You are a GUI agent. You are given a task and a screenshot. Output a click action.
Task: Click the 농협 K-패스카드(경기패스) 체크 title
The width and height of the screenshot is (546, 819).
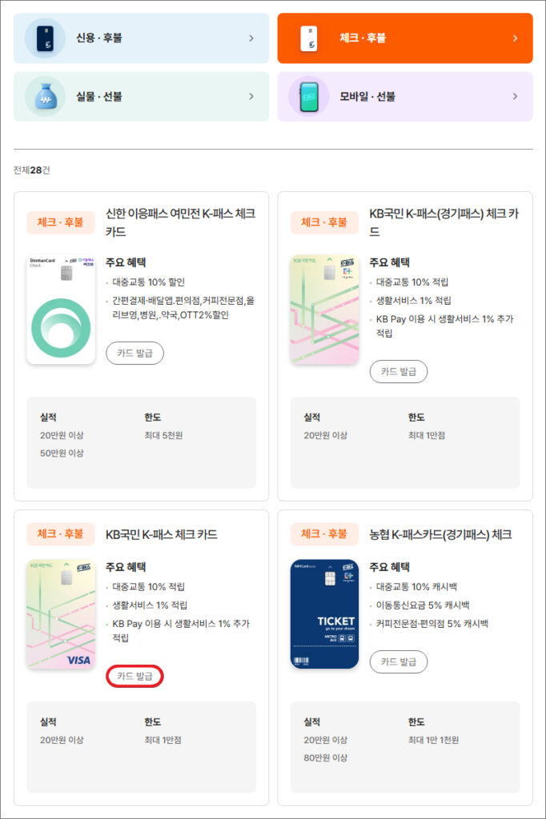(x=440, y=534)
